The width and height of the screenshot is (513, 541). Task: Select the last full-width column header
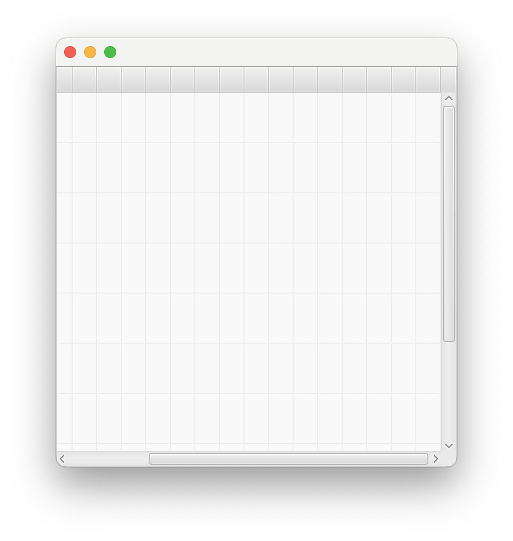pyautogui.click(x=428, y=80)
